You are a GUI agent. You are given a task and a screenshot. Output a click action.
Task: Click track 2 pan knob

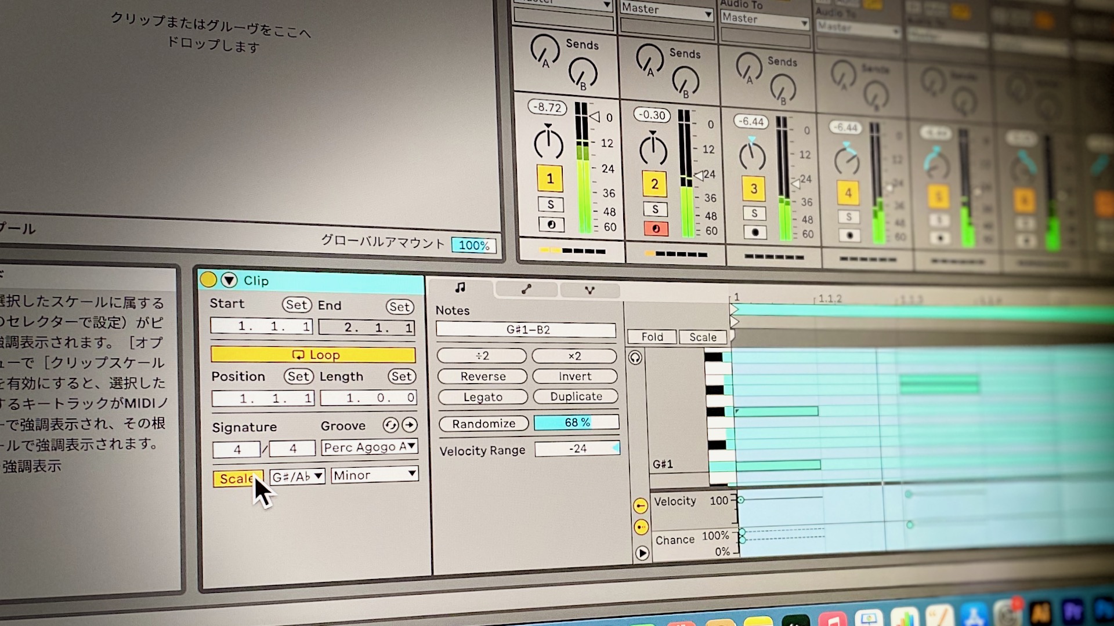[x=653, y=150]
